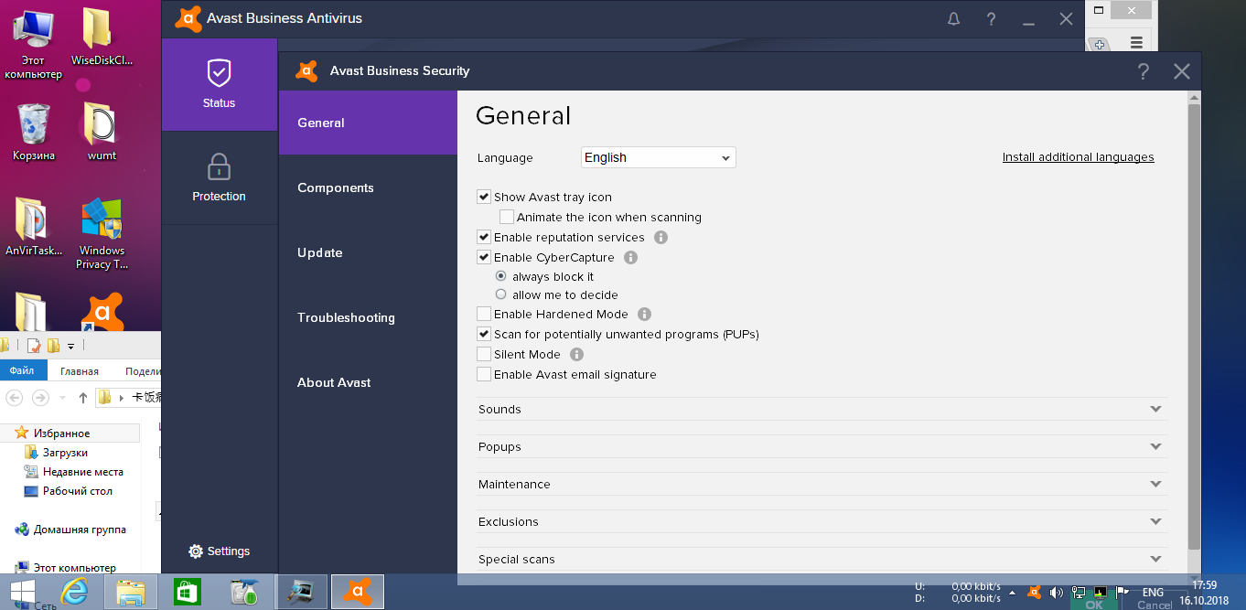Click the speaker volume tray icon
The width and height of the screenshot is (1246, 610).
[1057, 593]
